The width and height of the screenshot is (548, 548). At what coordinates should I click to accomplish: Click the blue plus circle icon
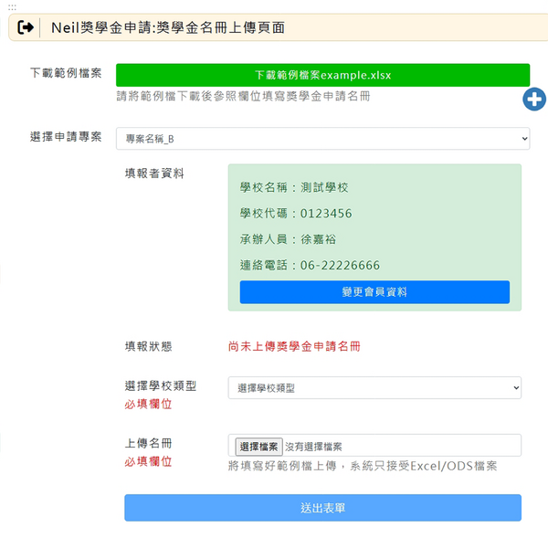point(534,100)
